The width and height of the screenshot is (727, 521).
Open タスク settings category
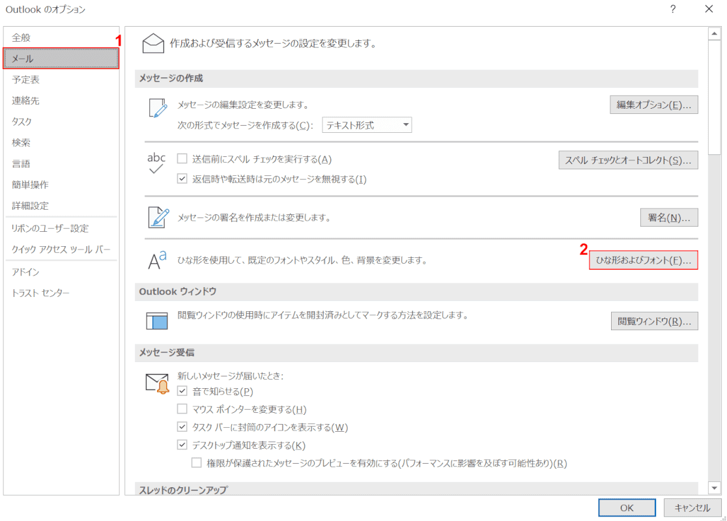[61, 121]
